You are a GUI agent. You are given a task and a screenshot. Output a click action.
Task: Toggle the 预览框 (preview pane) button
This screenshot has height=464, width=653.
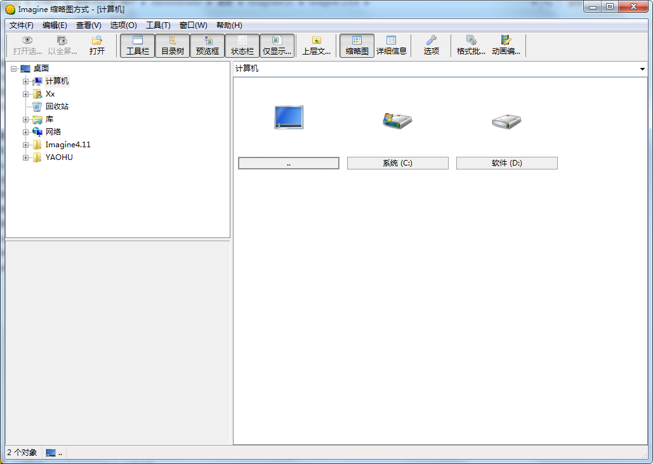tap(208, 45)
